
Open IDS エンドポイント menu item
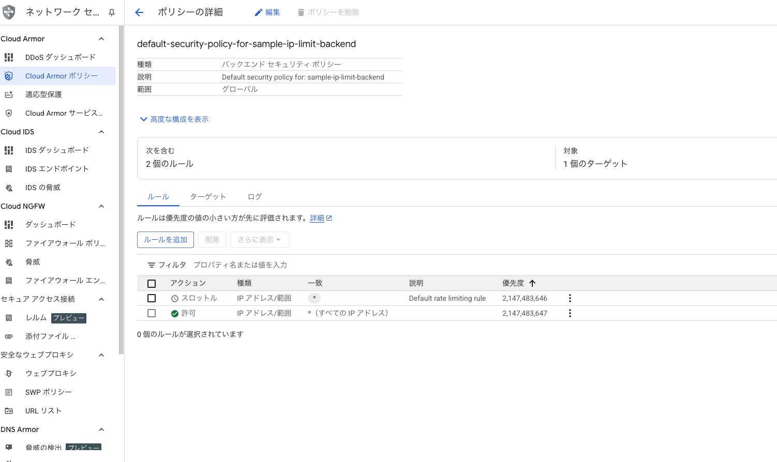[58, 169]
